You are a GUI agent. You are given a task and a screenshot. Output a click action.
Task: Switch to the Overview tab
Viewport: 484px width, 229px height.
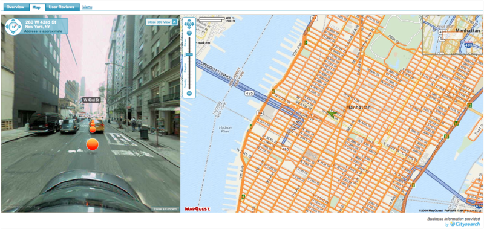(x=15, y=7)
